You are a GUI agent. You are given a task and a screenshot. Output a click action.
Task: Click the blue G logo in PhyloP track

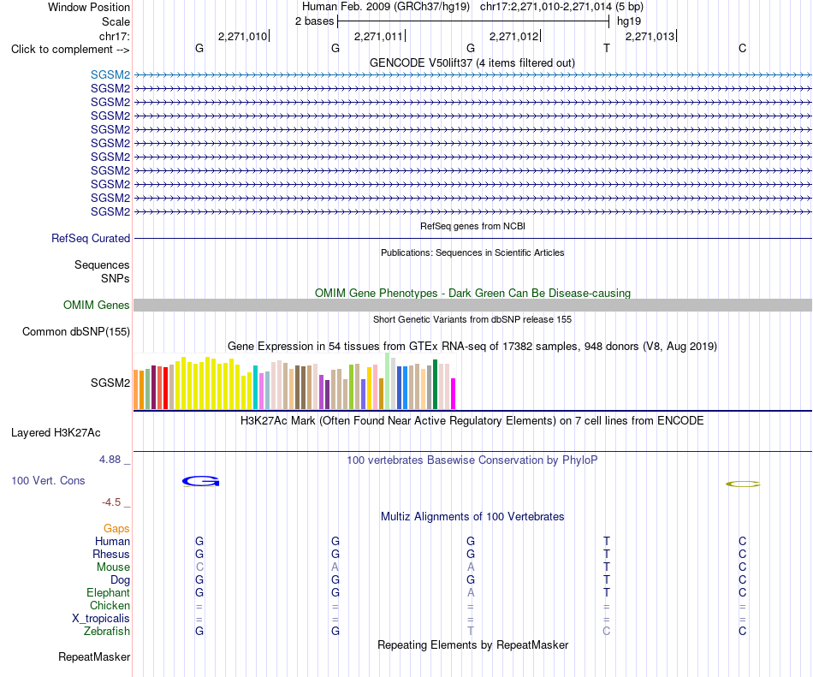click(200, 482)
